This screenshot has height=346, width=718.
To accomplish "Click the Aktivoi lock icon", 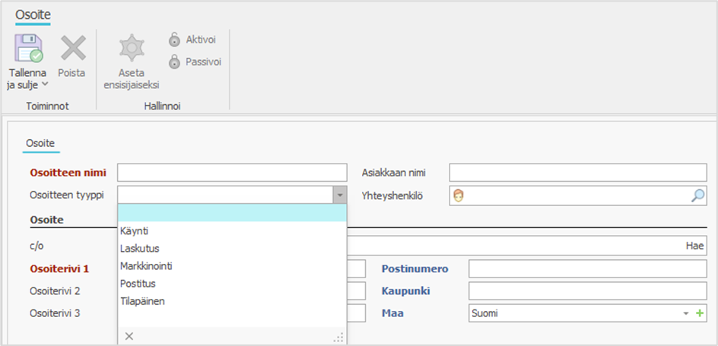I will click(174, 40).
